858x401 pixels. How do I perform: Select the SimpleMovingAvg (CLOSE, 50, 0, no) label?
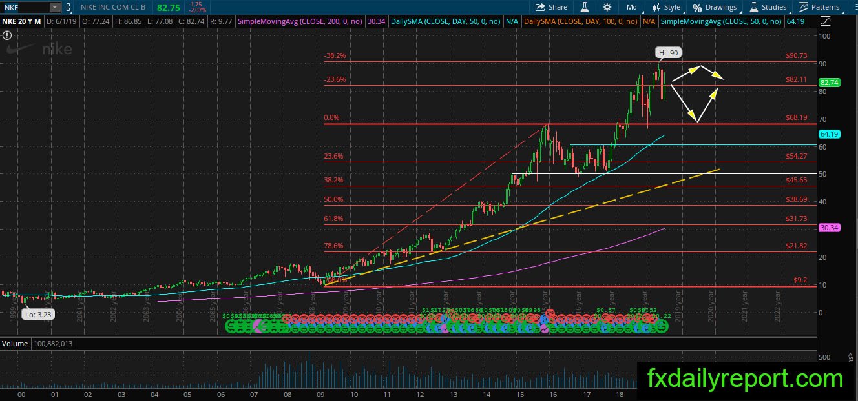pyautogui.click(x=722, y=21)
